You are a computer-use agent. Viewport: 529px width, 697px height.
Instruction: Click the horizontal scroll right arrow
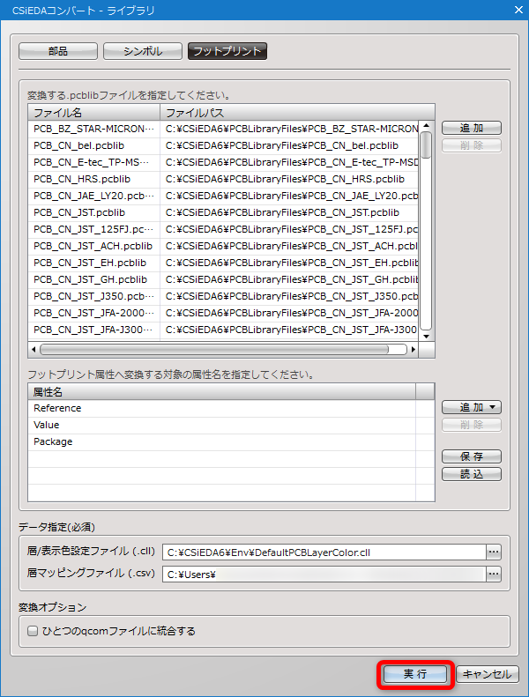pos(414,350)
